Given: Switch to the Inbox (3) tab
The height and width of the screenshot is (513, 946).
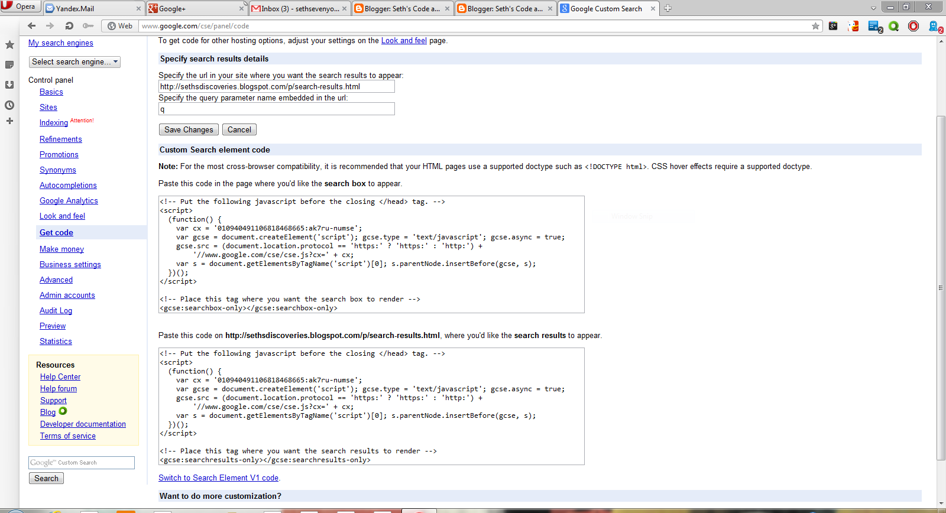Looking at the screenshot, I should click(299, 9).
